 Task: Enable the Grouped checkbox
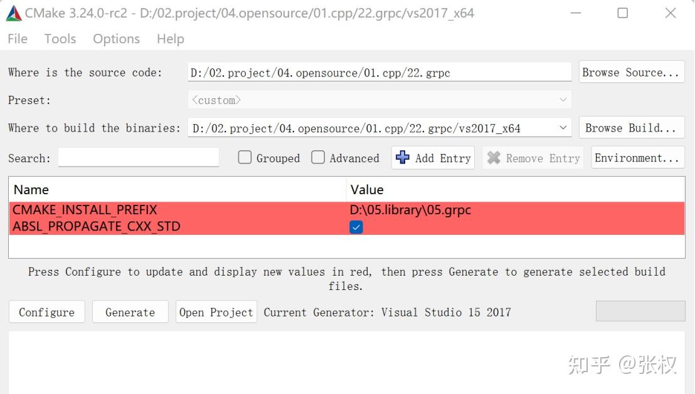pos(244,158)
